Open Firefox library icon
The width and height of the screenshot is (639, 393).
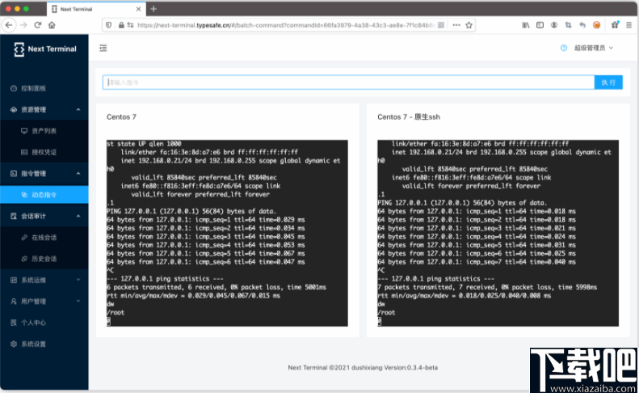click(x=526, y=25)
